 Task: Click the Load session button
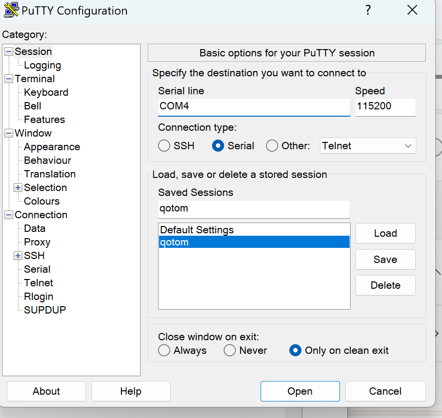point(385,233)
